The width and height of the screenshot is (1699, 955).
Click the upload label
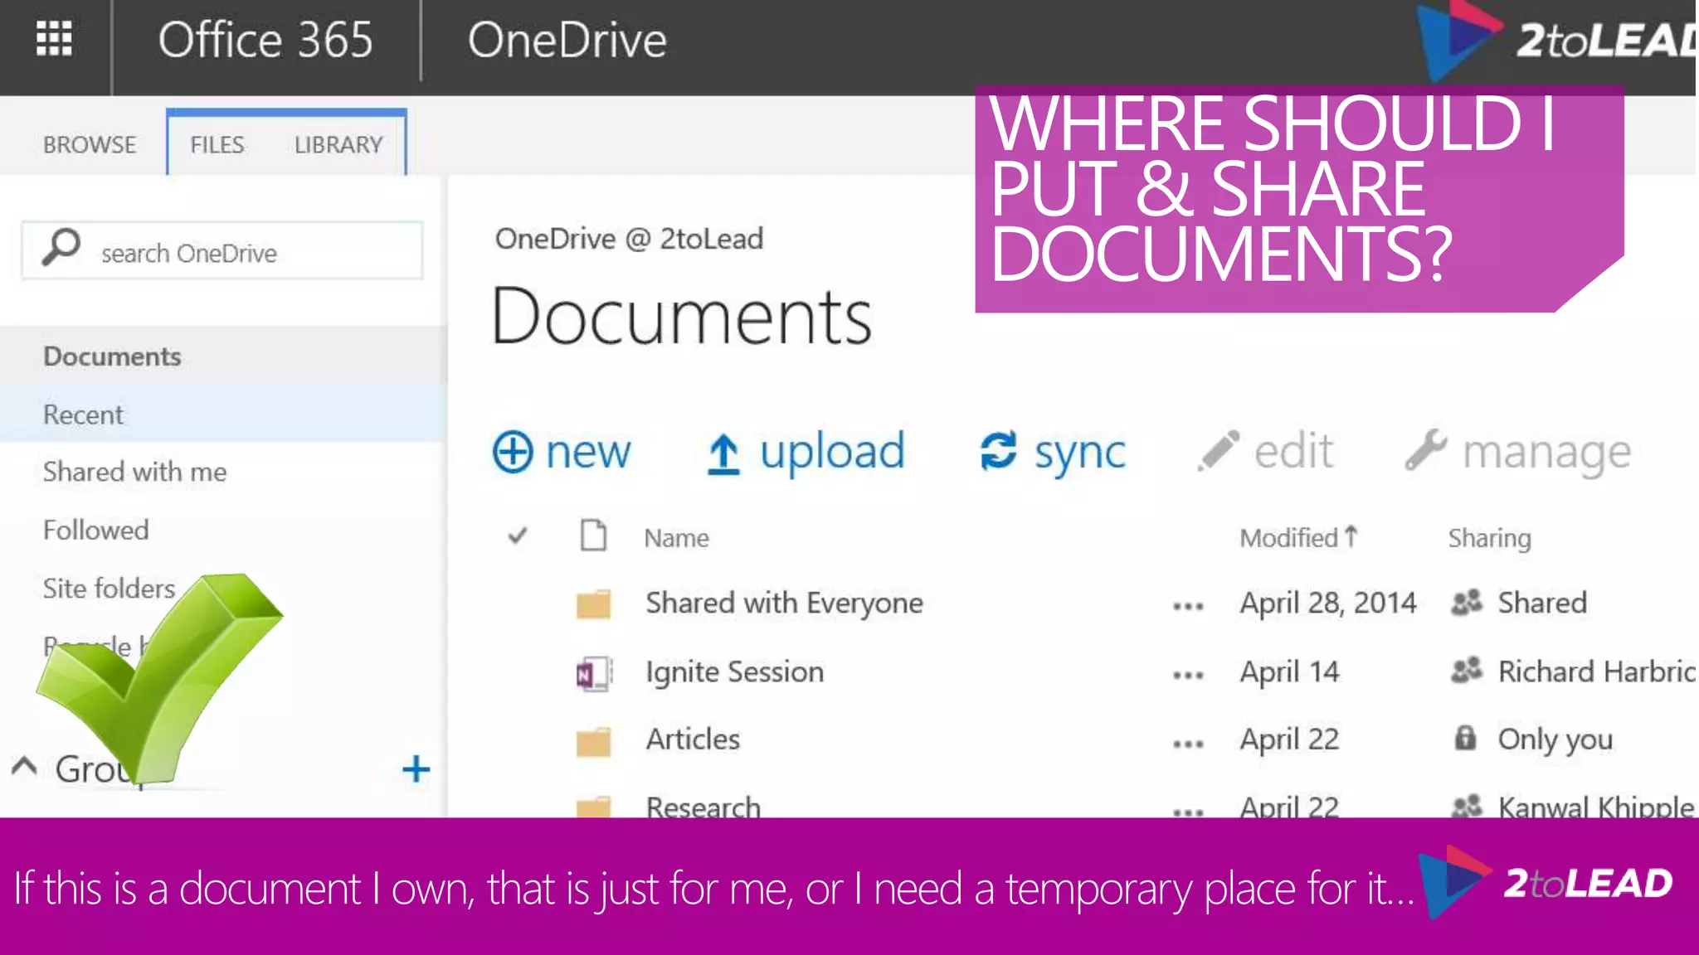[x=832, y=453]
